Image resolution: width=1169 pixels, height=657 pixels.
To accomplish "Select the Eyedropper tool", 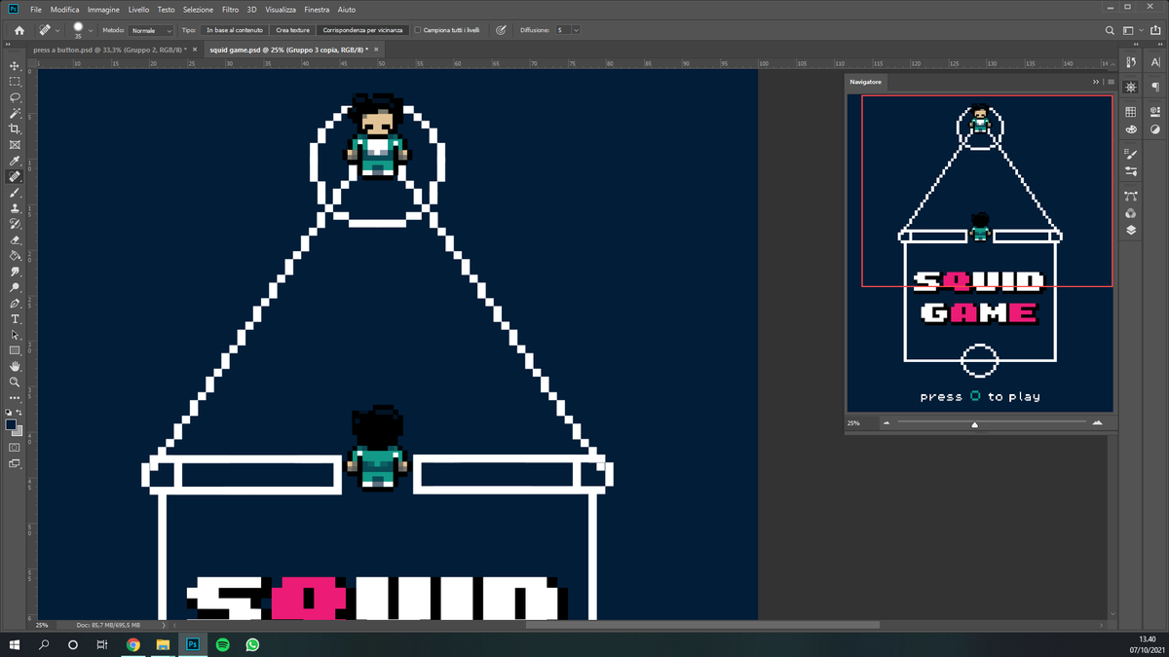I will pos(15,161).
